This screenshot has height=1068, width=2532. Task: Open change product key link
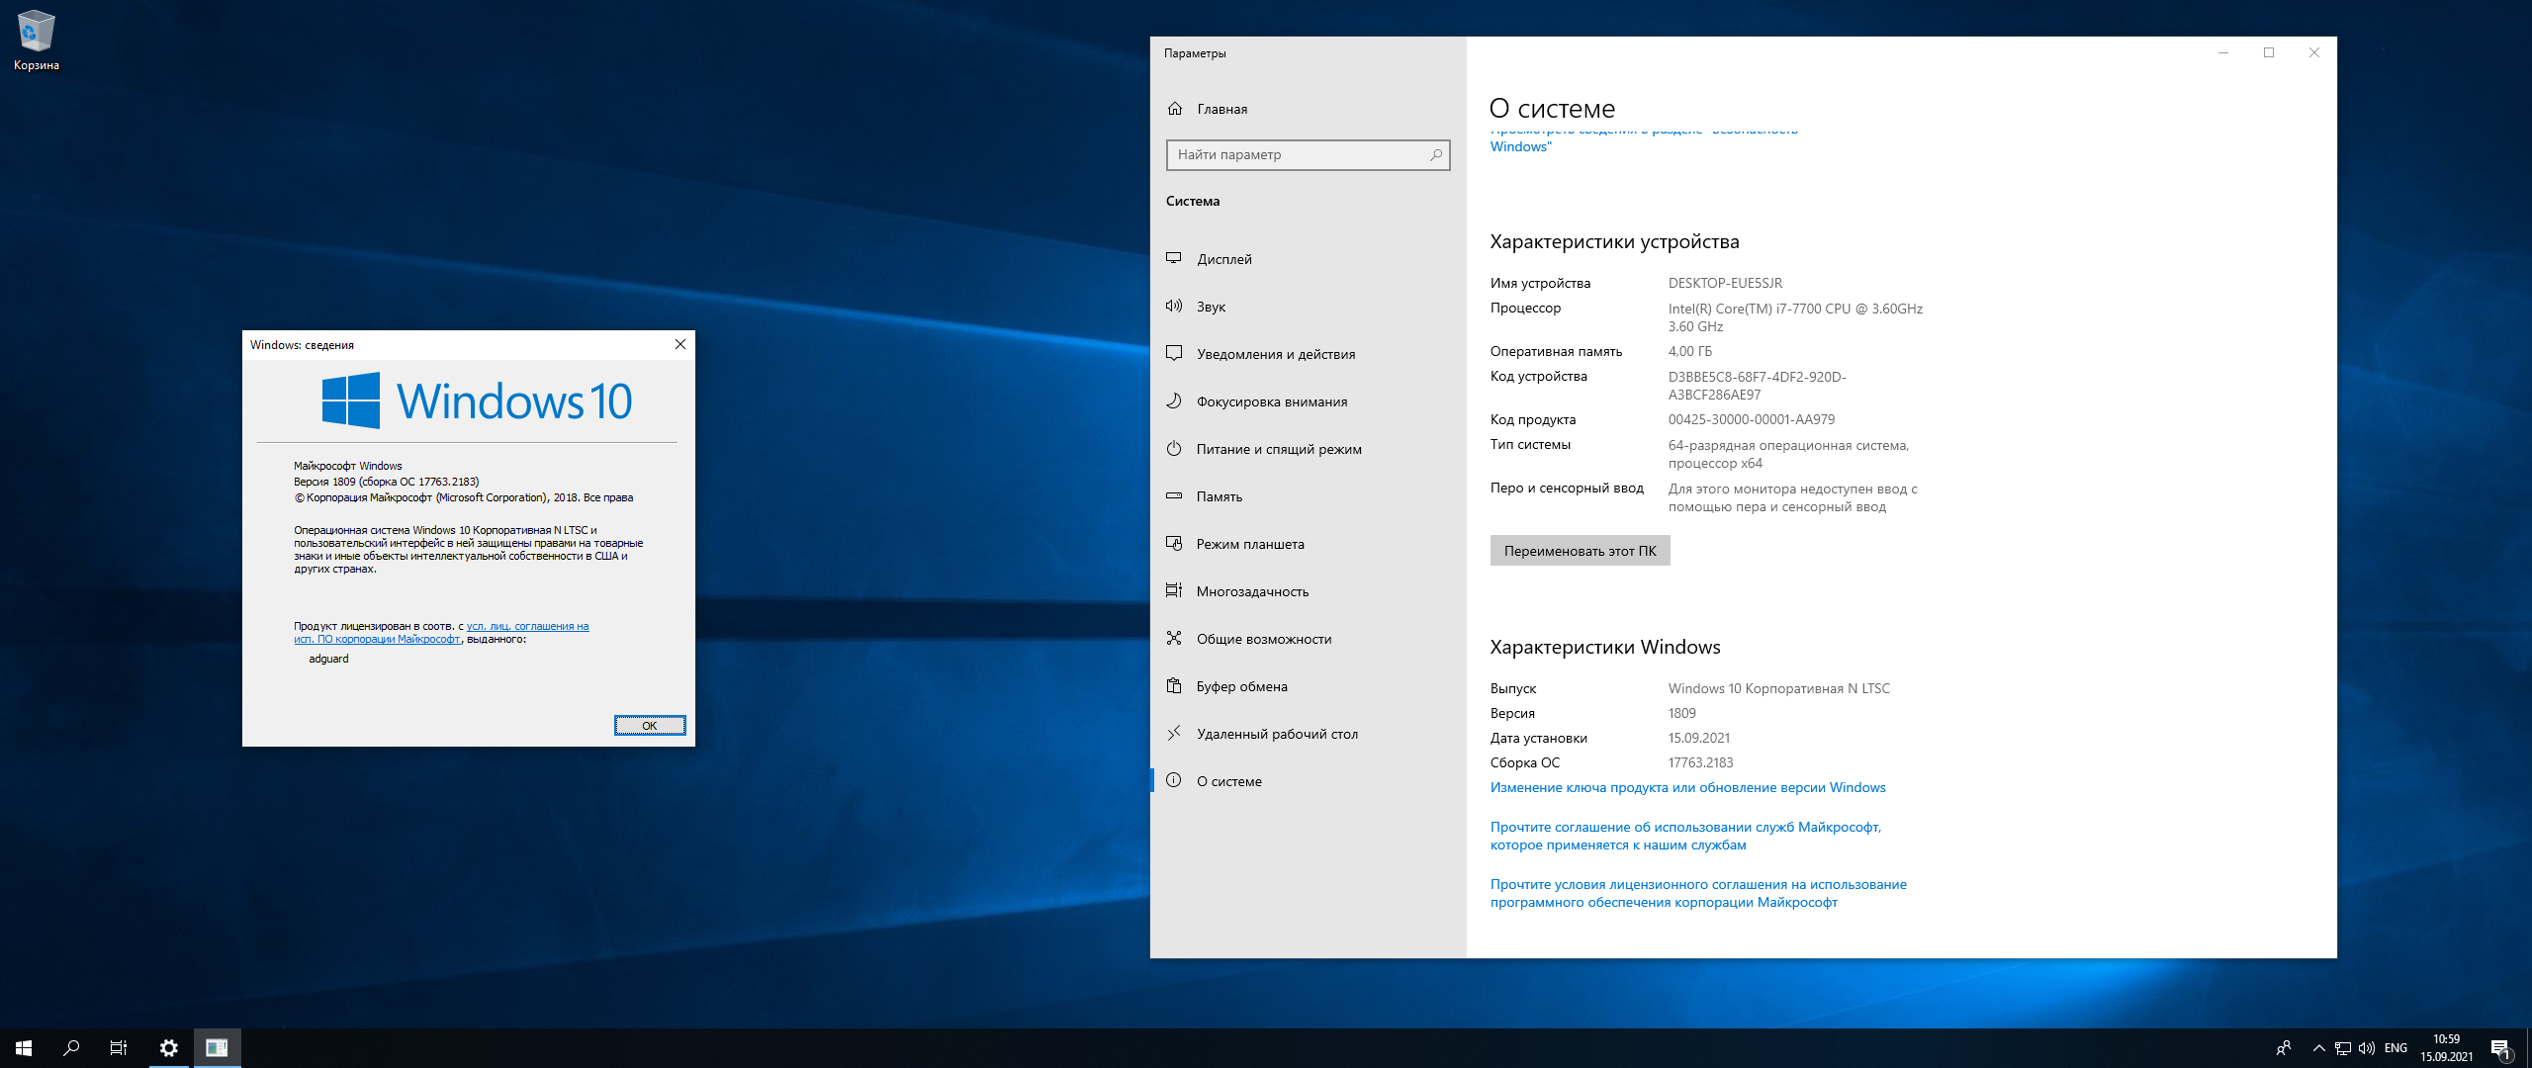(1687, 787)
